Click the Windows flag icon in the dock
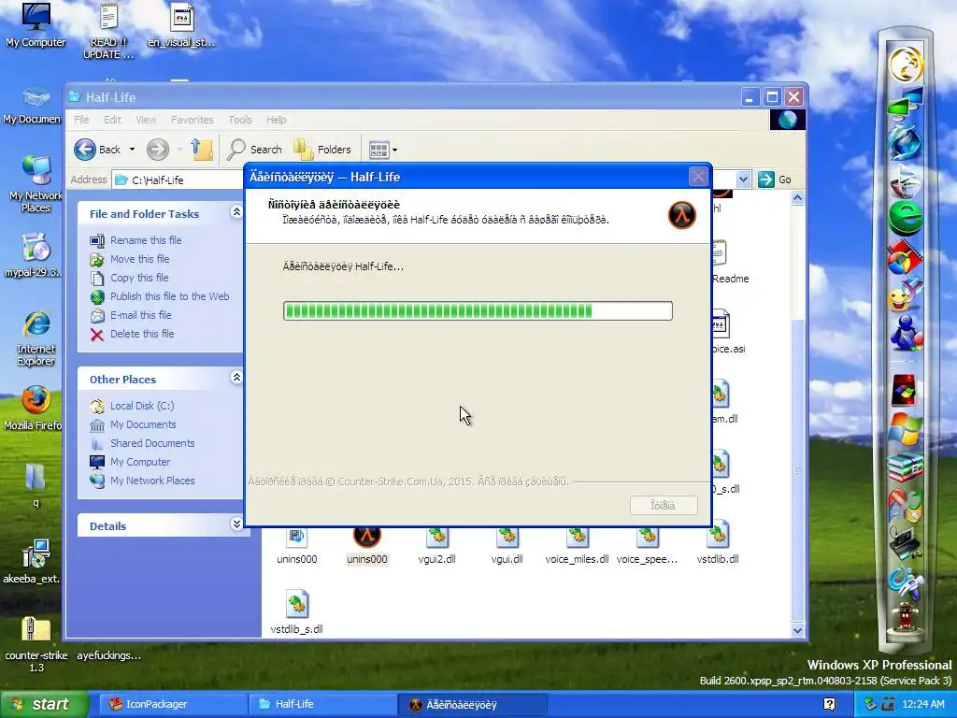This screenshot has width=957, height=718. [x=906, y=428]
